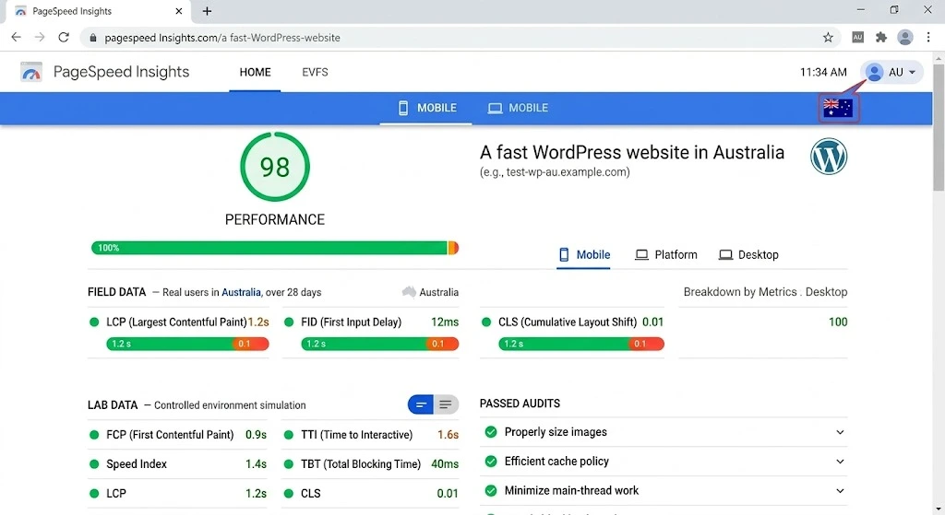Click the PageSpeed Insights logo icon
The image size is (945, 515).
[31, 73]
